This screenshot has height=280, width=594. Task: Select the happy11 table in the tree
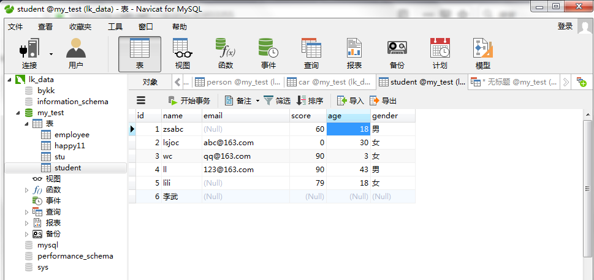coord(70,146)
